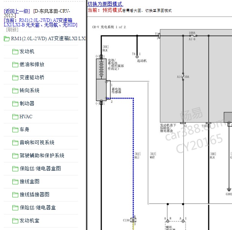The width and height of the screenshot is (232, 230).
Task: Click the folder icon beside 接线插接器图
Action: pos(15,195)
